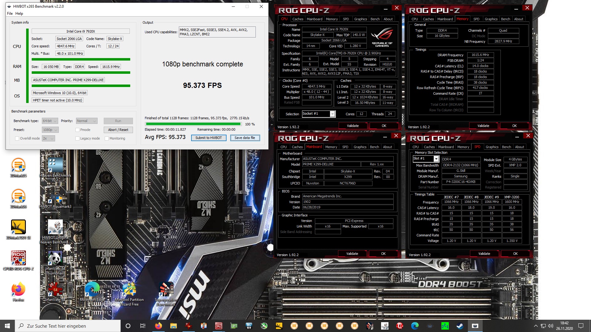Open notification center in taskbar
This screenshot has width=591, height=332.
(x=581, y=326)
